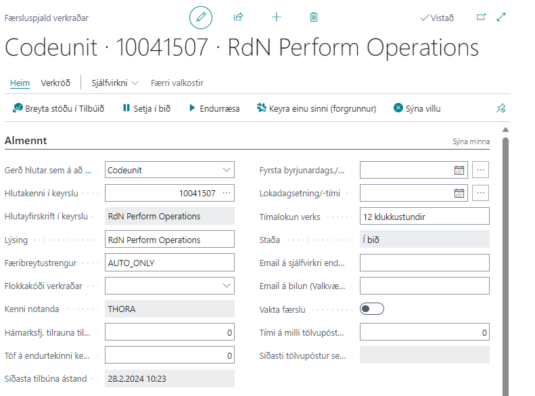Image resolution: width=535 pixels, height=396 pixels.
Task: Click Setja í bið button
Action: 147,108
